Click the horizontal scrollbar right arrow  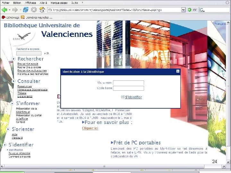[x=224, y=166]
